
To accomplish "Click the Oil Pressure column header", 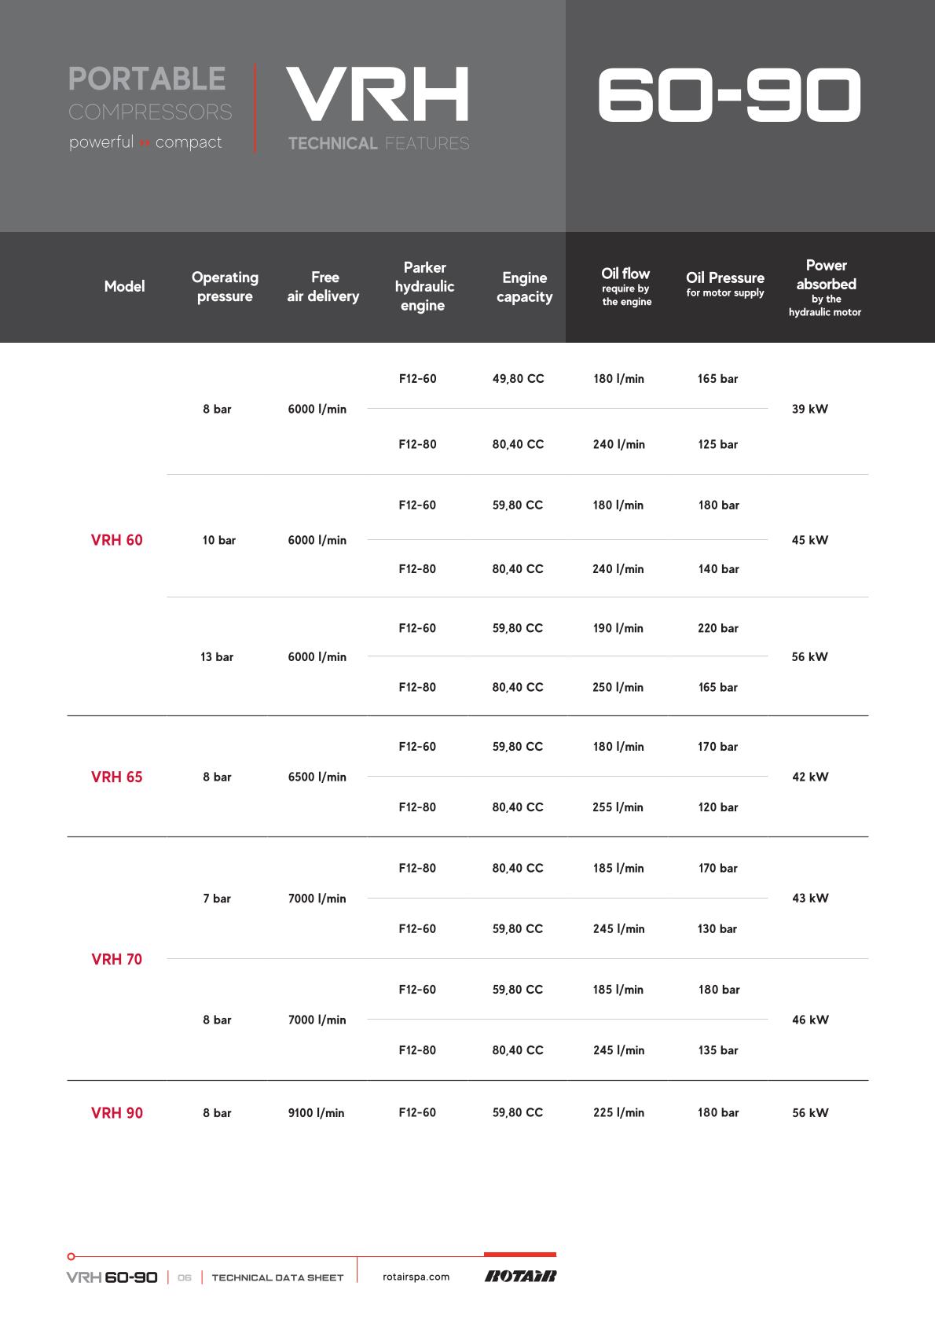I will (724, 283).
